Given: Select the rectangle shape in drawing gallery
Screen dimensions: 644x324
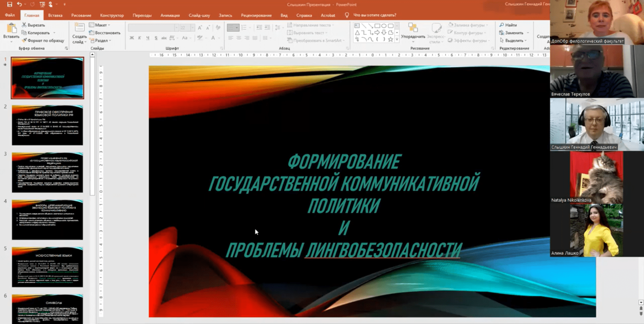Looking at the screenshot, I should click(x=377, y=25).
